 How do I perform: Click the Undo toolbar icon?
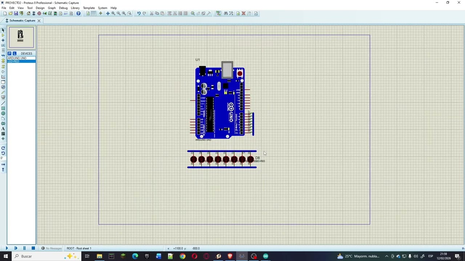coord(139,13)
